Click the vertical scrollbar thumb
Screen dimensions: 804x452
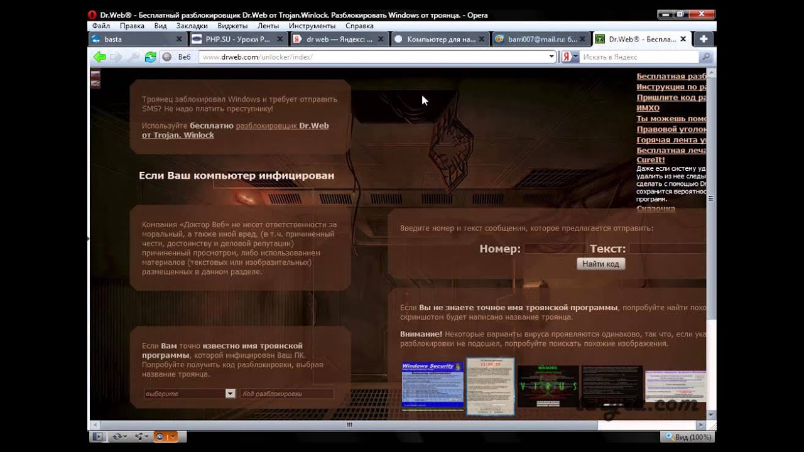[711, 199]
